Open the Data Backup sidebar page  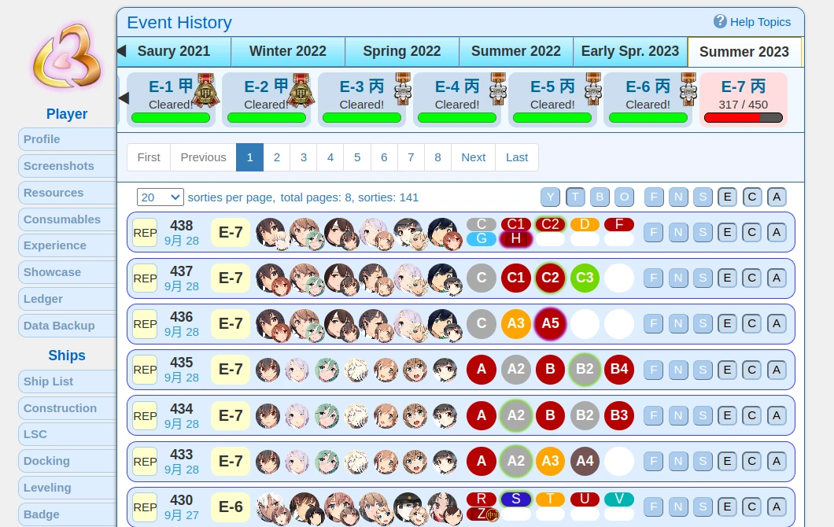click(67, 326)
